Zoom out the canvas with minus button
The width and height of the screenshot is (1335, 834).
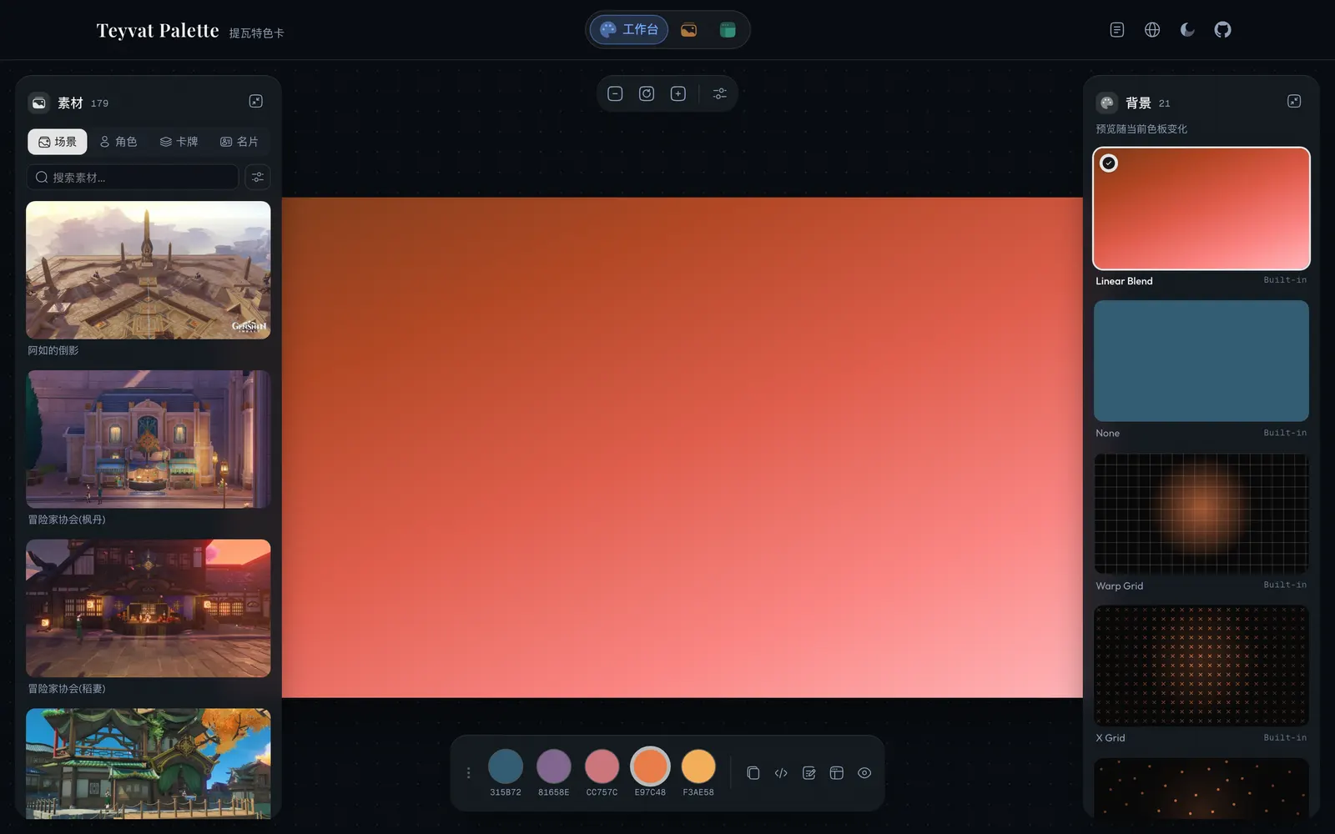click(615, 93)
